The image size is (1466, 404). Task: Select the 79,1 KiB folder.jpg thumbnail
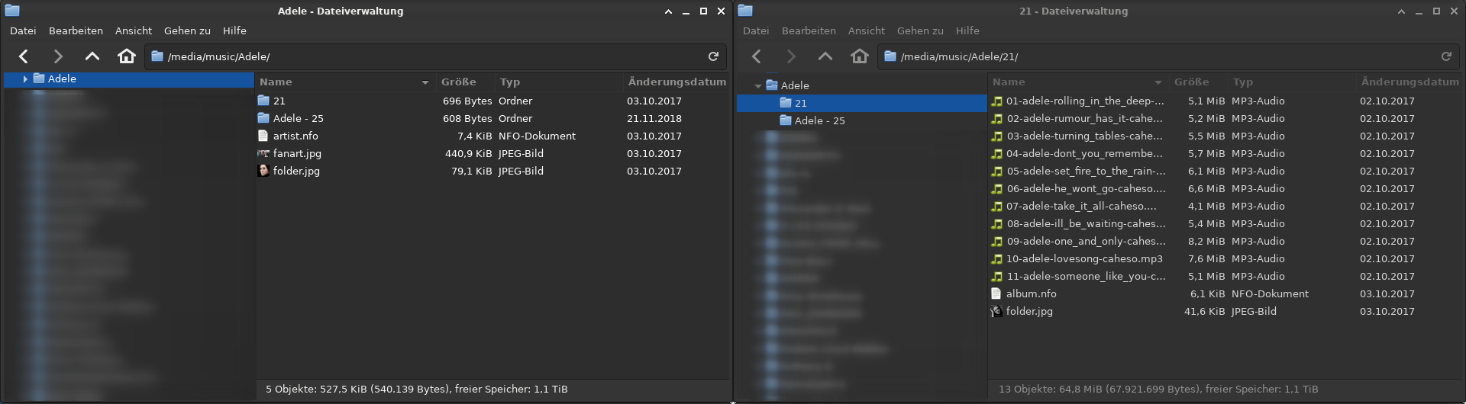pyautogui.click(x=264, y=171)
